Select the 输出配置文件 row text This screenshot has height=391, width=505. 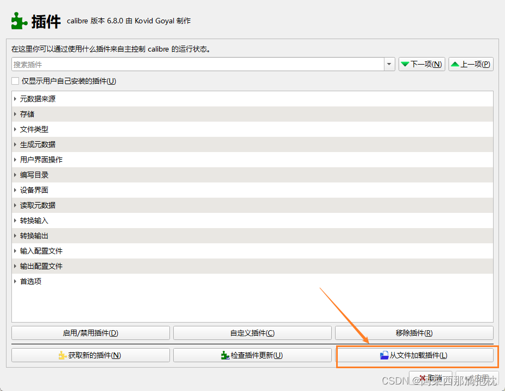[x=41, y=266]
